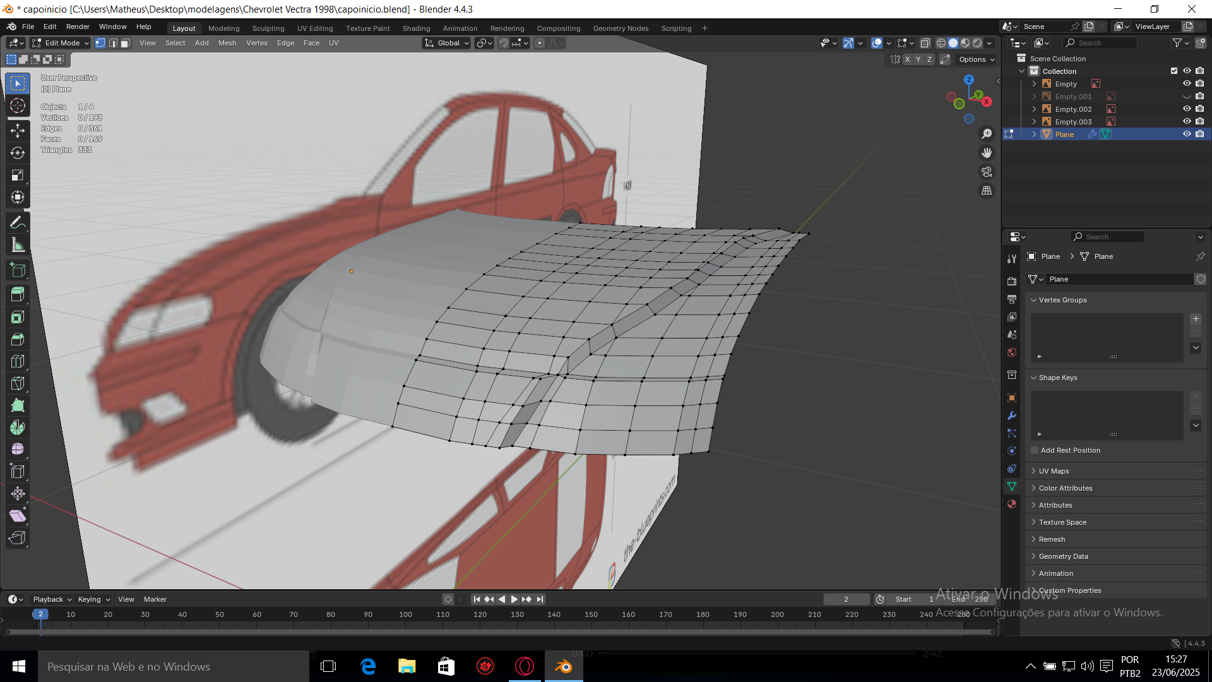The height and width of the screenshot is (682, 1212).
Task: Open the Modifiers properties tab
Action: (1012, 416)
